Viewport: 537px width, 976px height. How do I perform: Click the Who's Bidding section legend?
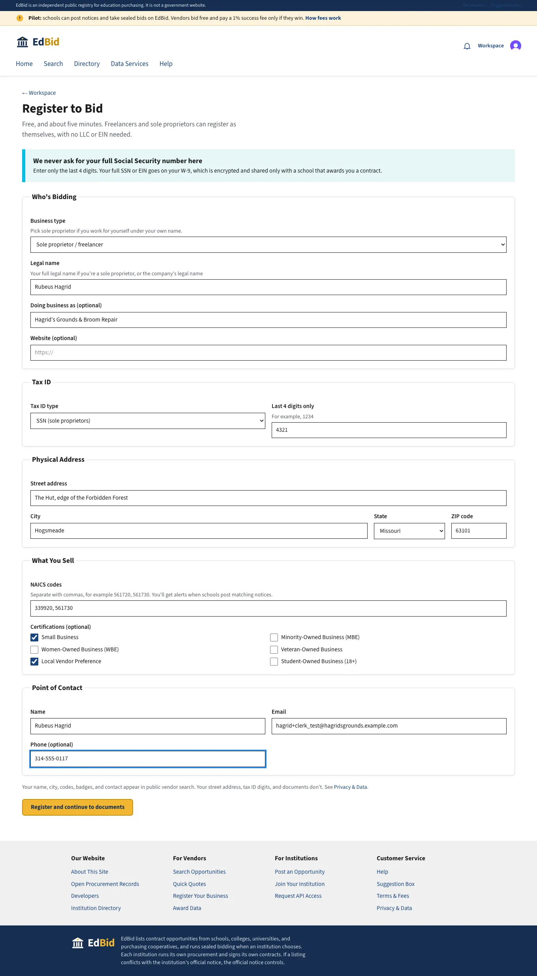pyautogui.click(x=54, y=197)
